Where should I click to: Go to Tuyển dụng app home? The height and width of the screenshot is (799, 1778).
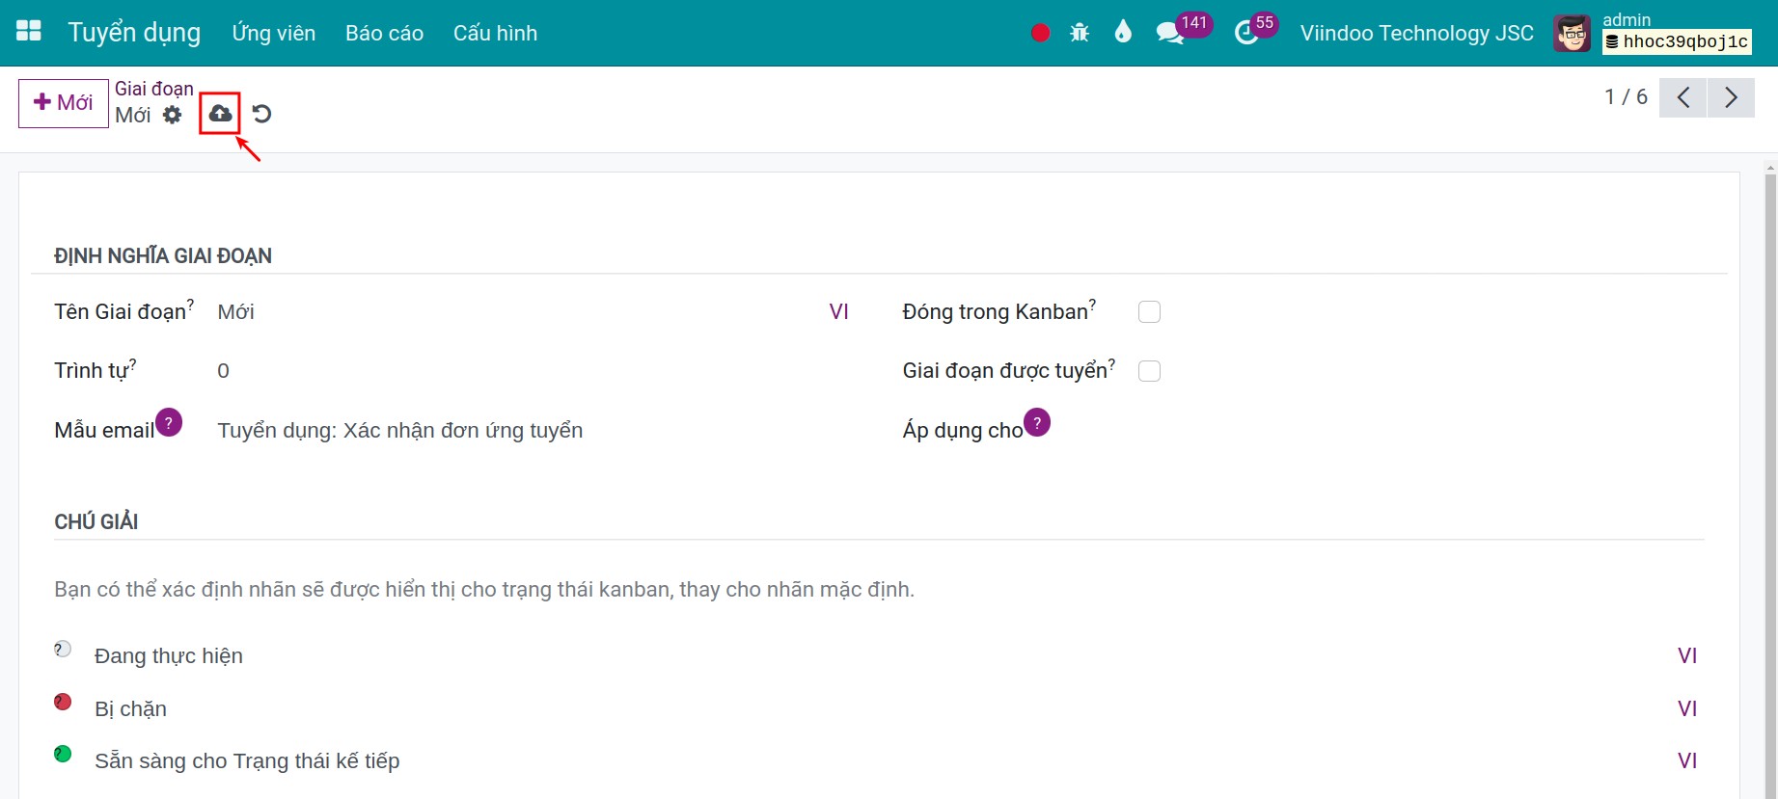(134, 33)
